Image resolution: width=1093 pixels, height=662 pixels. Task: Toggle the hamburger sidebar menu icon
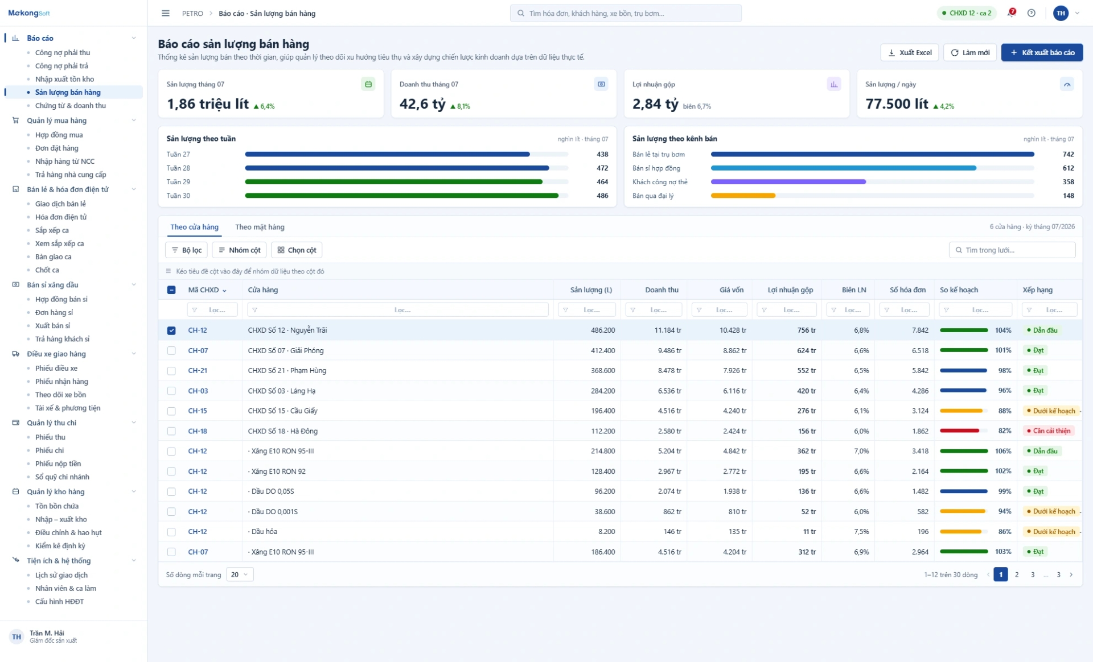166,13
